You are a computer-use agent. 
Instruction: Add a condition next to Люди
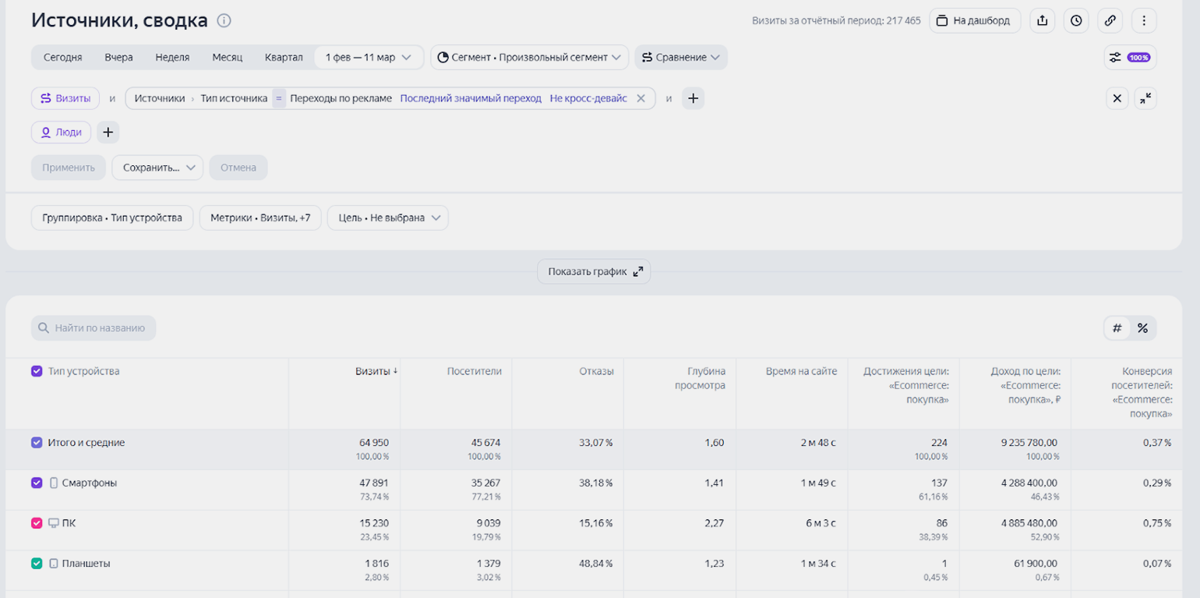tap(108, 133)
